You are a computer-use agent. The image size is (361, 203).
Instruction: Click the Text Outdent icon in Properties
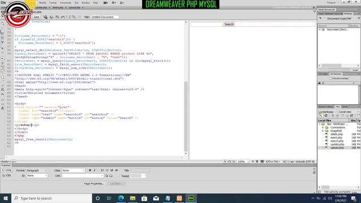point(112,170)
